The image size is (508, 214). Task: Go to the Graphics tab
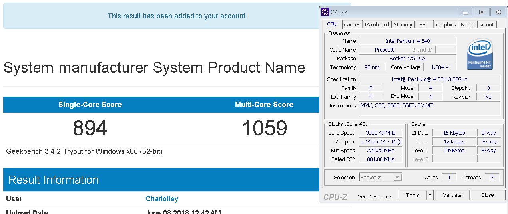[x=446, y=24]
